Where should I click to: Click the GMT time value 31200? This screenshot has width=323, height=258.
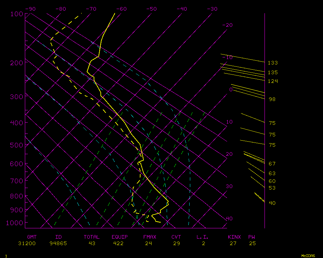[27, 243]
